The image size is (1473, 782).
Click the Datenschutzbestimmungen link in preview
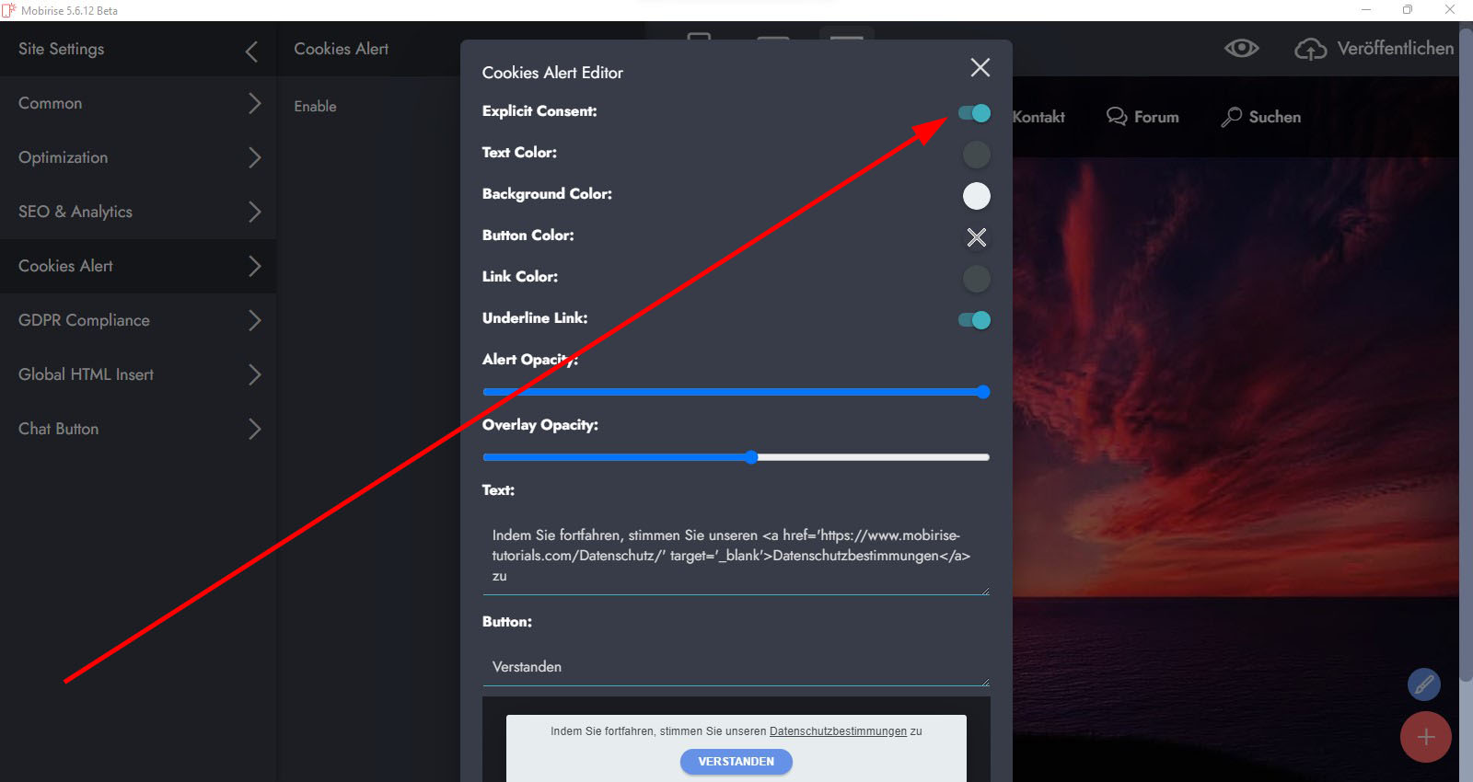[838, 731]
